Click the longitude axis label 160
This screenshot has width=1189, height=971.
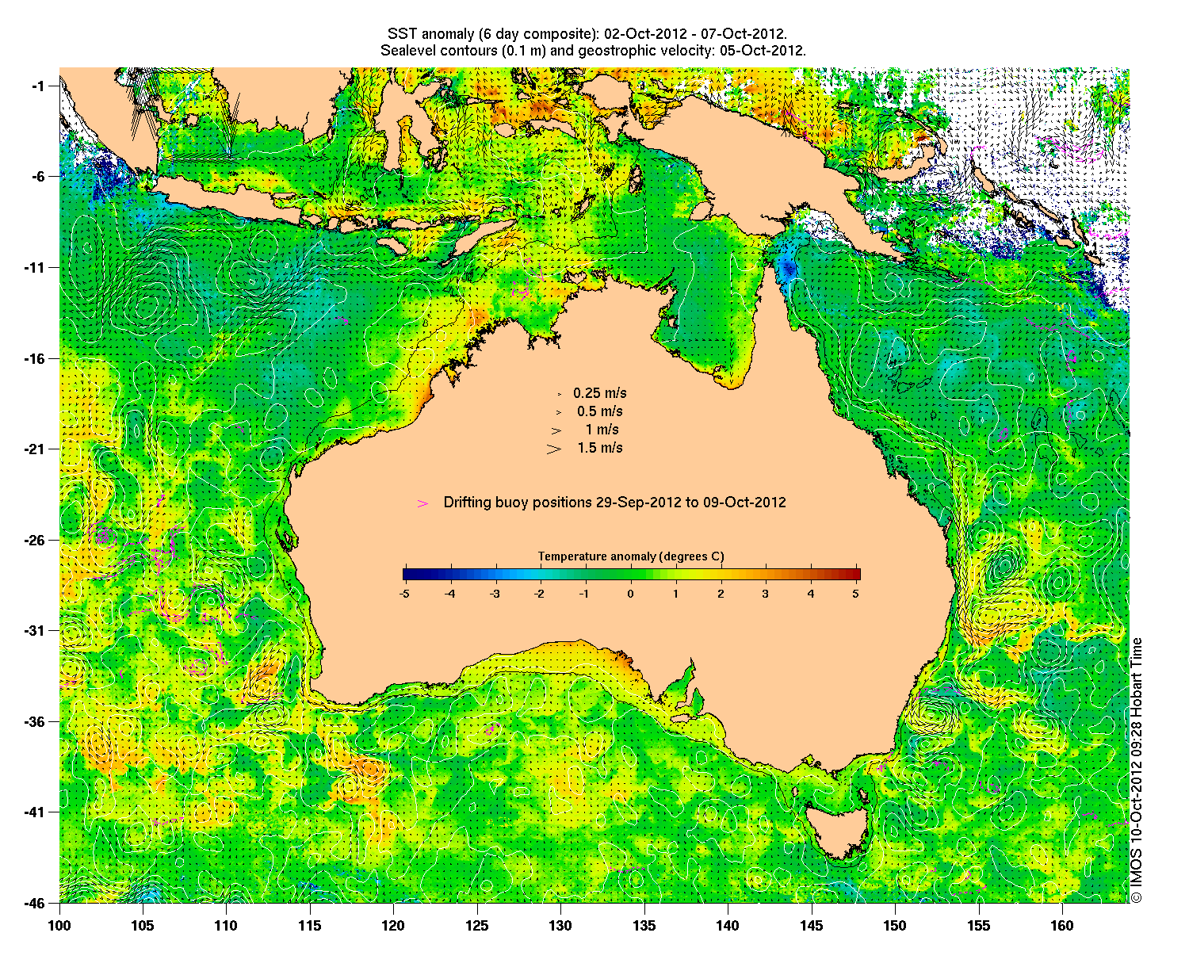click(1062, 925)
